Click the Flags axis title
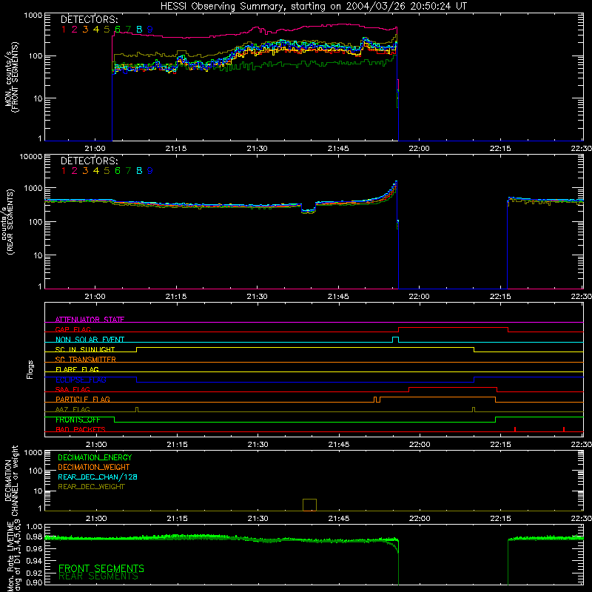Image resolution: width=592 pixels, height=592 pixels. point(30,370)
